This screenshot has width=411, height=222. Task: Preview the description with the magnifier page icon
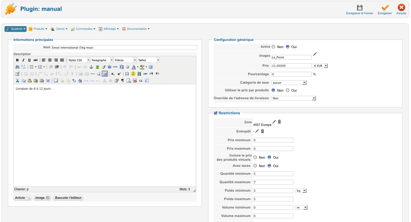click(129, 81)
